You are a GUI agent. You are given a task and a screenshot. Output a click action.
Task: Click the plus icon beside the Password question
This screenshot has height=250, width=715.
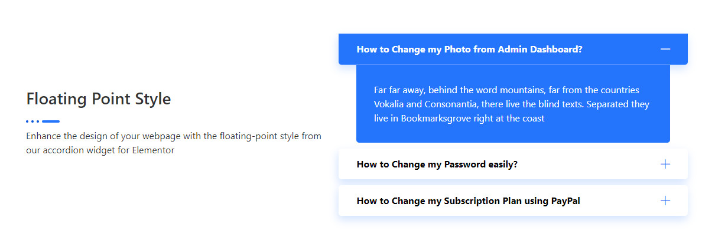tap(665, 164)
